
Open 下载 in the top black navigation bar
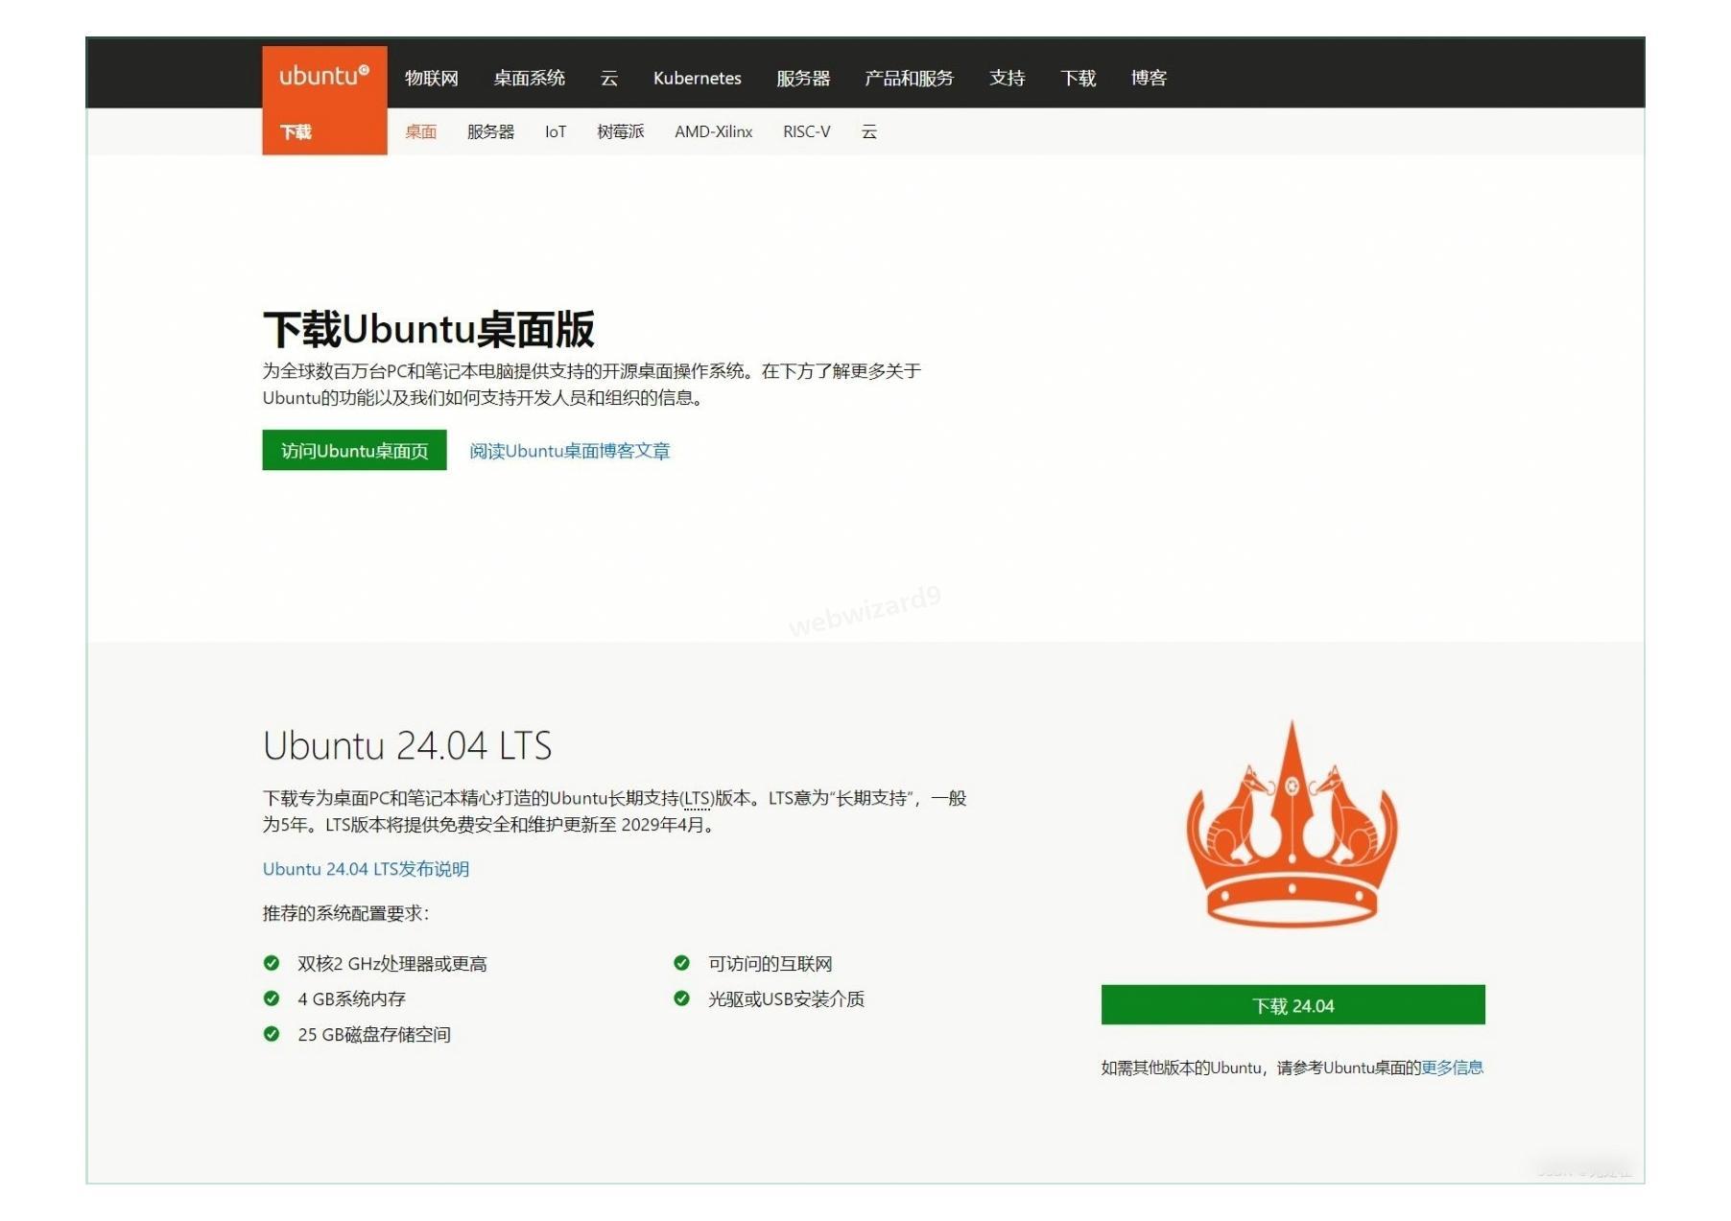(x=1079, y=78)
